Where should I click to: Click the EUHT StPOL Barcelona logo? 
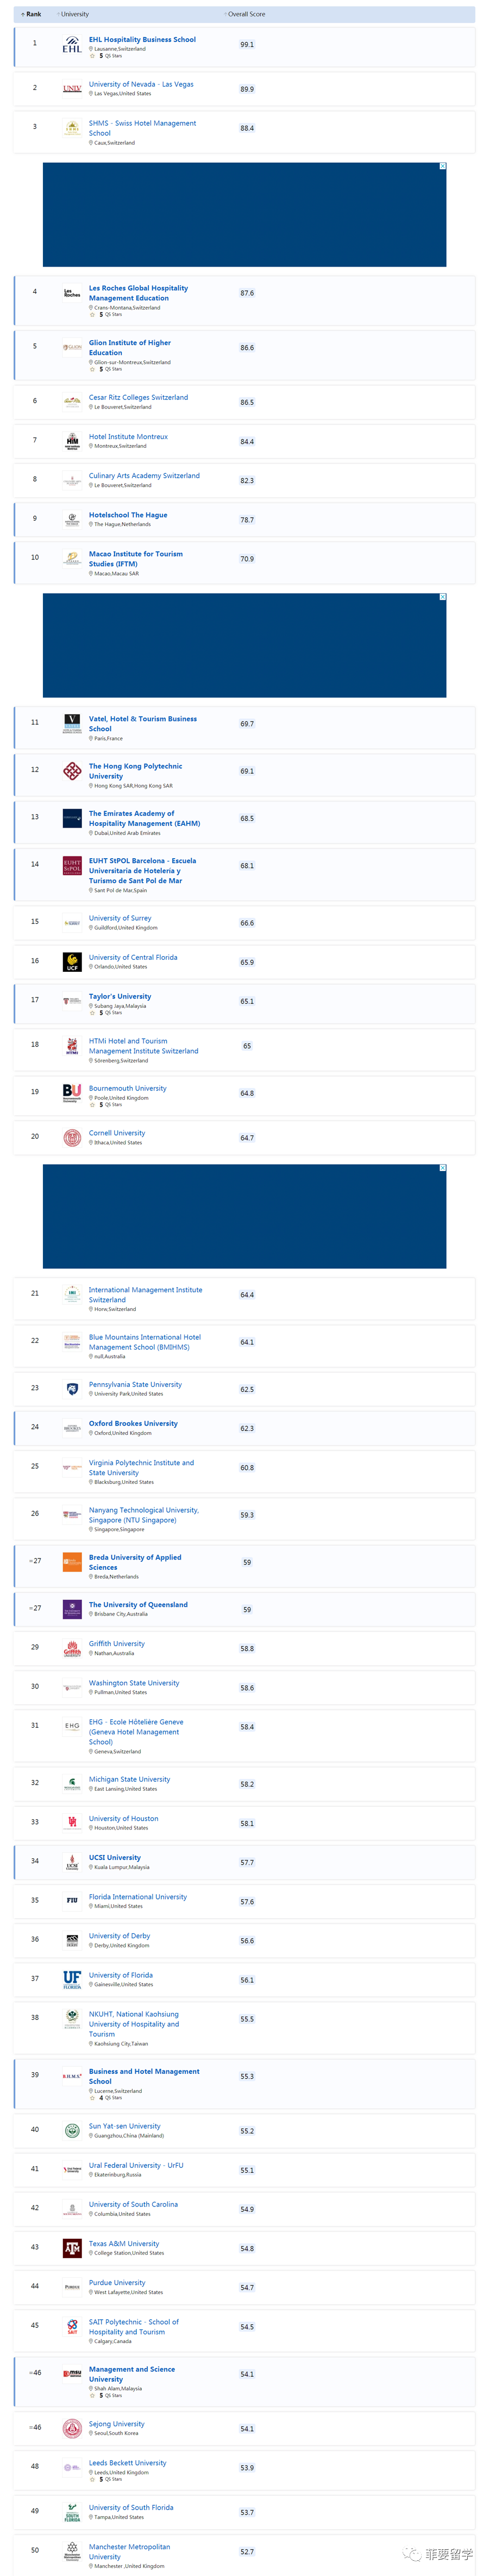tap(72, 865)
